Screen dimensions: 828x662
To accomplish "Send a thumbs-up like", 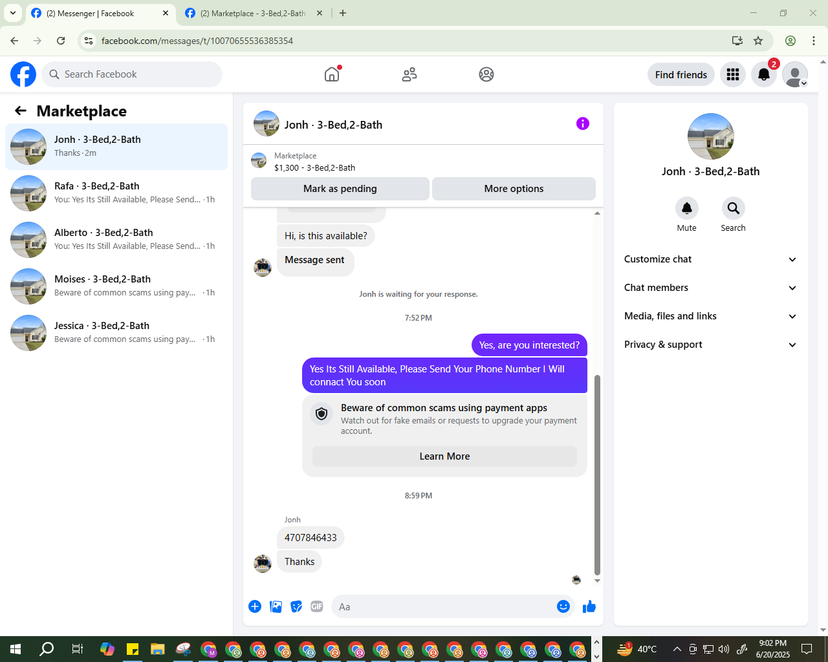I will 589,606.
